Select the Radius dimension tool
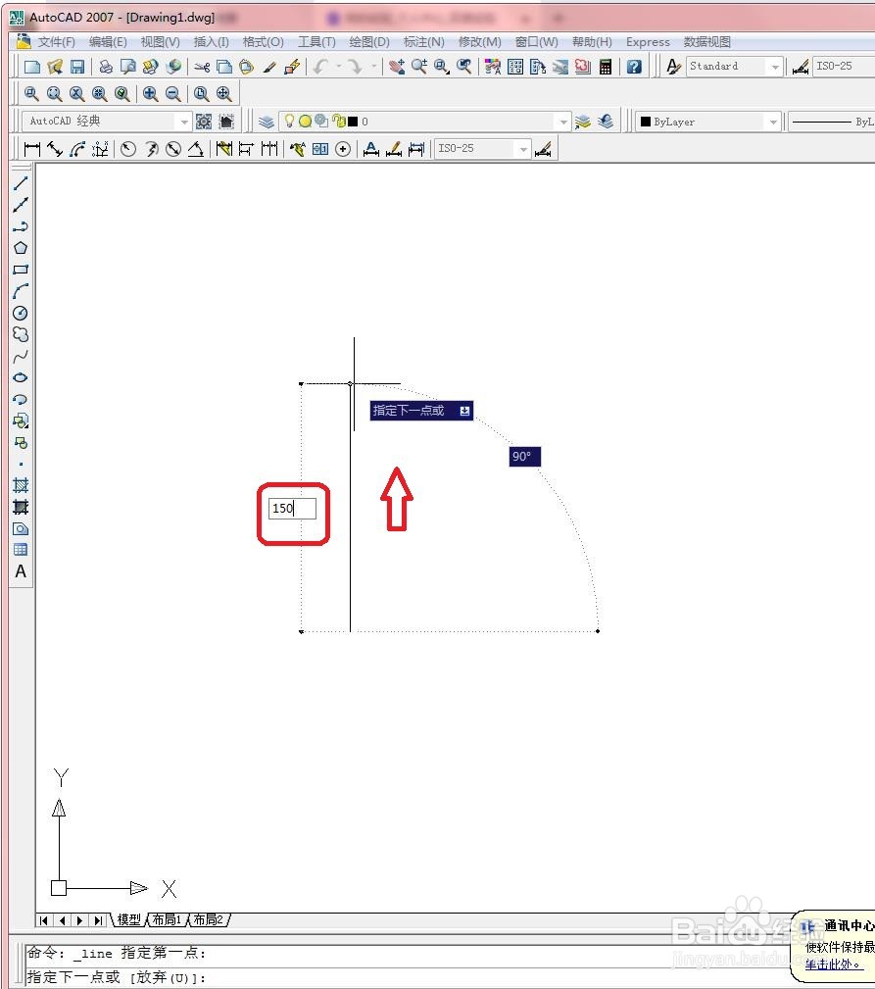Screen dimensions: 875x989 [x=128, y=149]
